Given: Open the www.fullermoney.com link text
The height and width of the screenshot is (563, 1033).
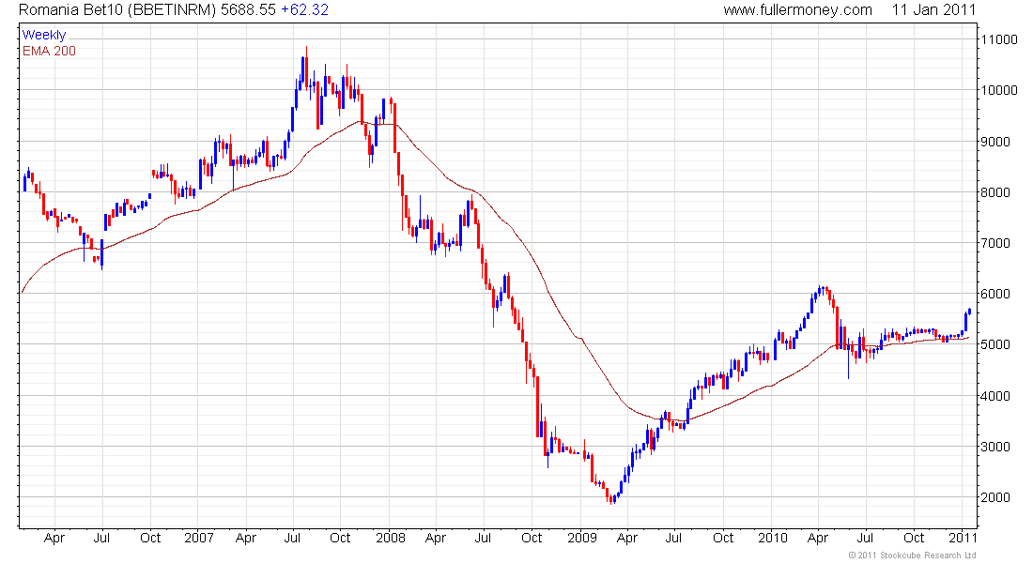Looking at the screenshot, I should (798, 10).
